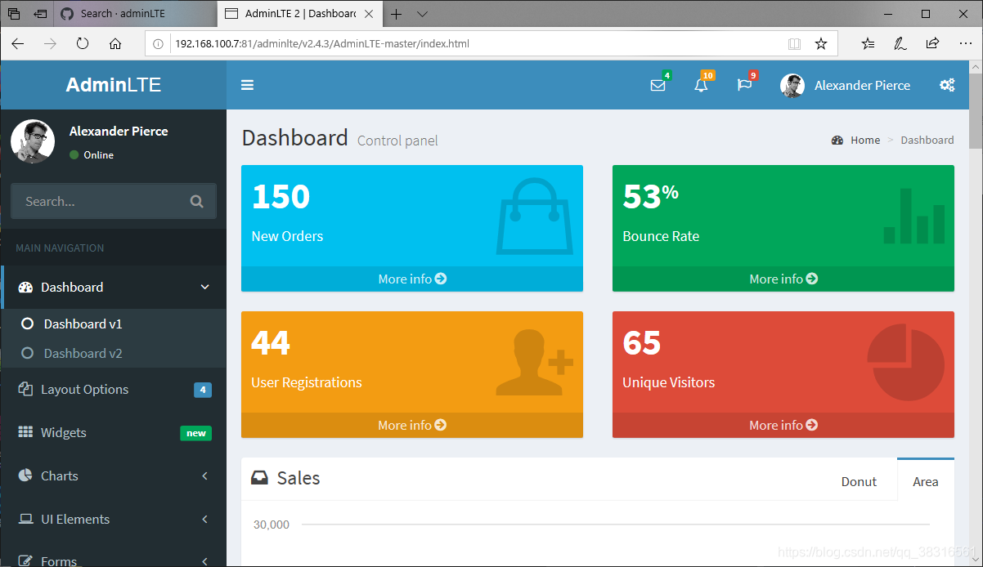
Task: Click the sidebar search magnifier icon
Action: [196, 201]
